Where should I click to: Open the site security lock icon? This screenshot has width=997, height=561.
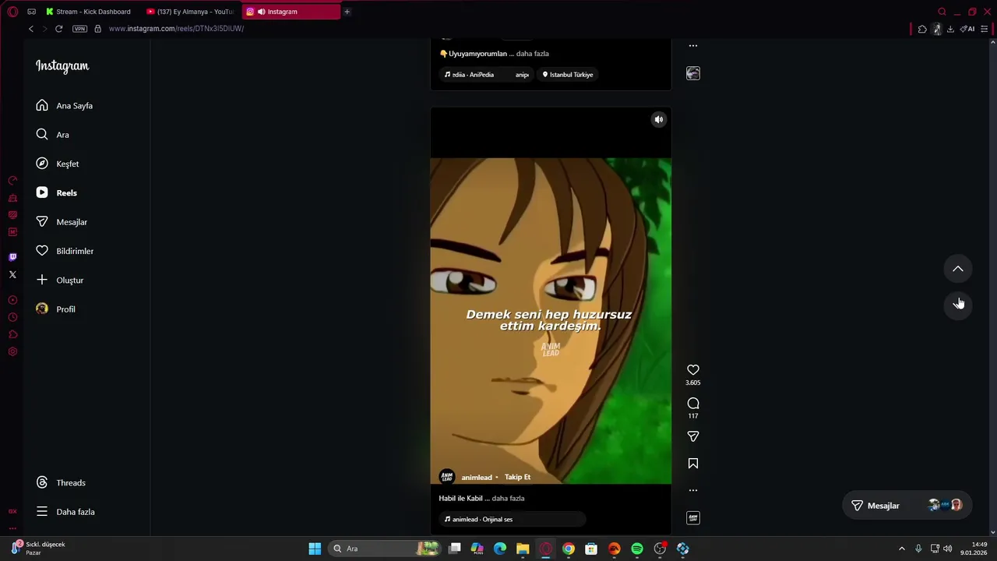pyautogui.click(x=97, y=29)
